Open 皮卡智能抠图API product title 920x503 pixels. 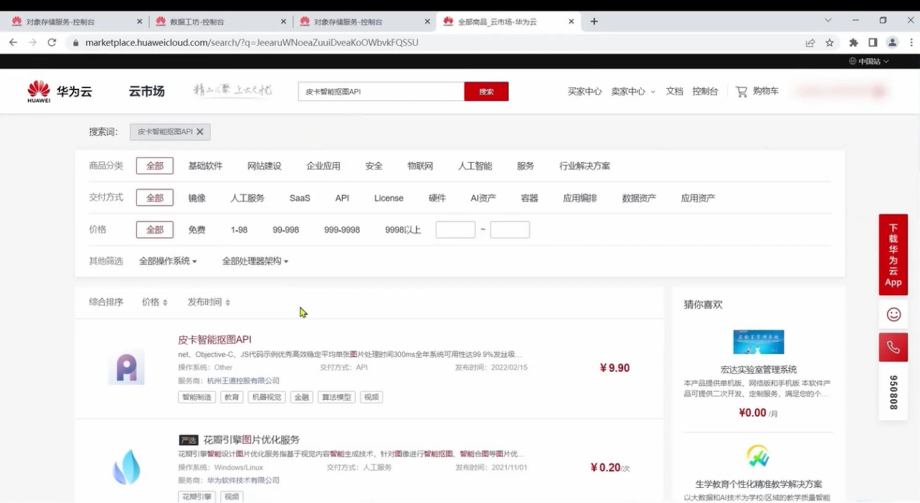click(x=214, y=340)
